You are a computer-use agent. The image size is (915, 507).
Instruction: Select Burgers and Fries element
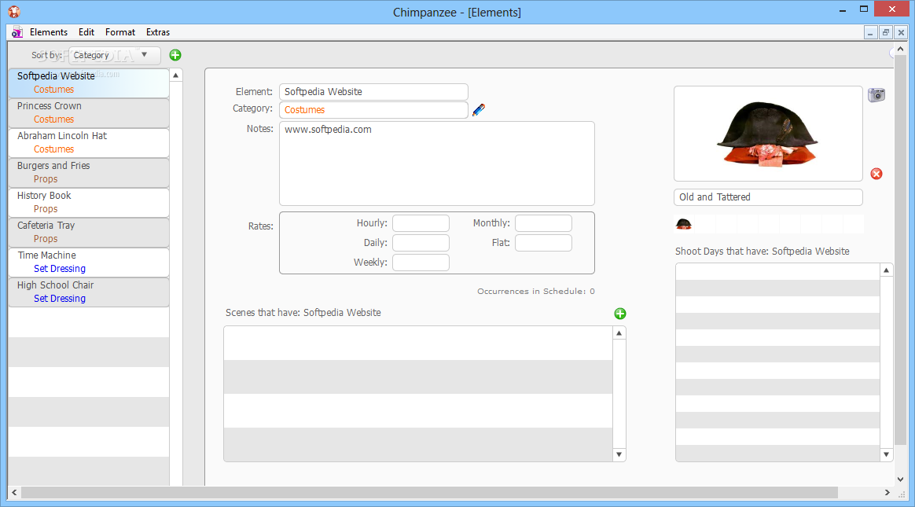(89, 172)
